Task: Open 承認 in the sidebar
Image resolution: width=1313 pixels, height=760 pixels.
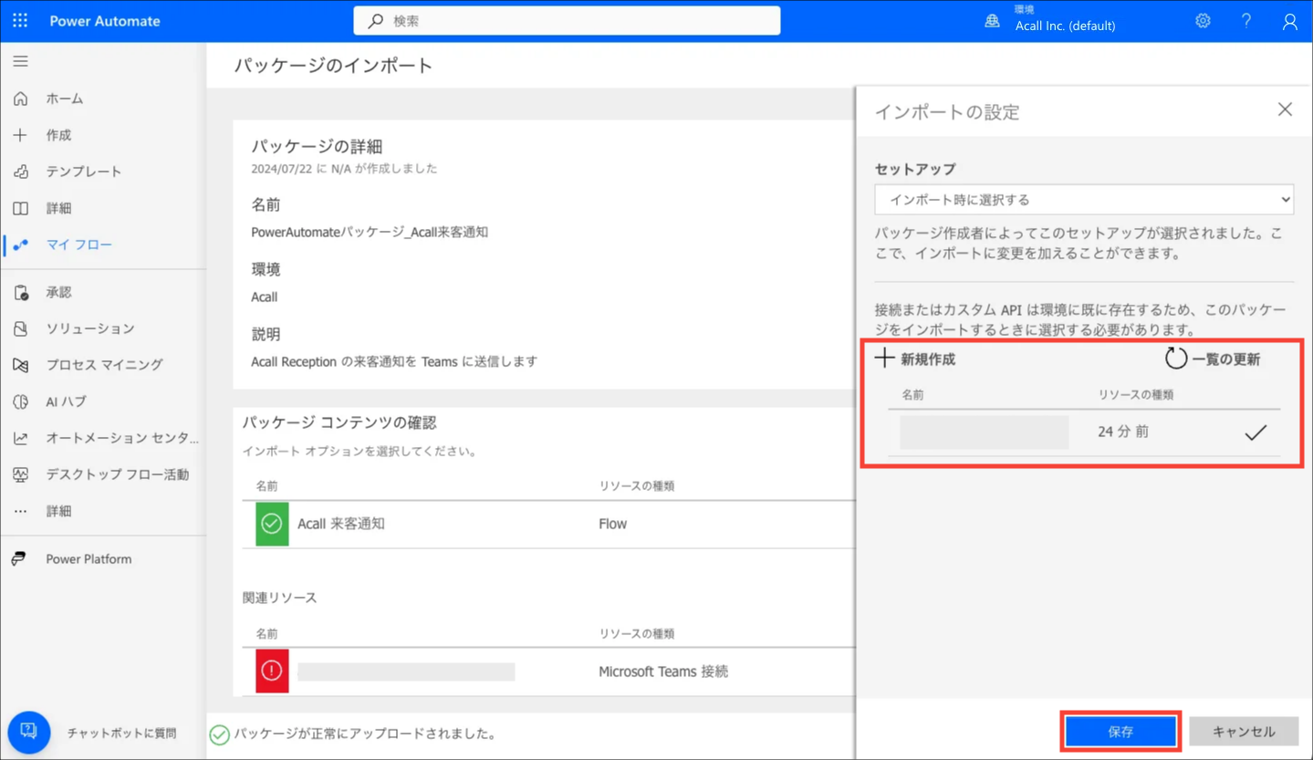Action: [x=59, y=292]
